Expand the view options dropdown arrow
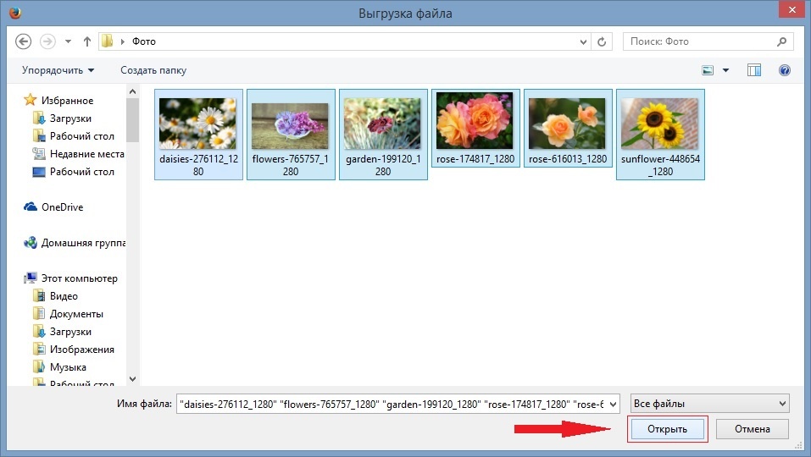 [x=726, y=70]
